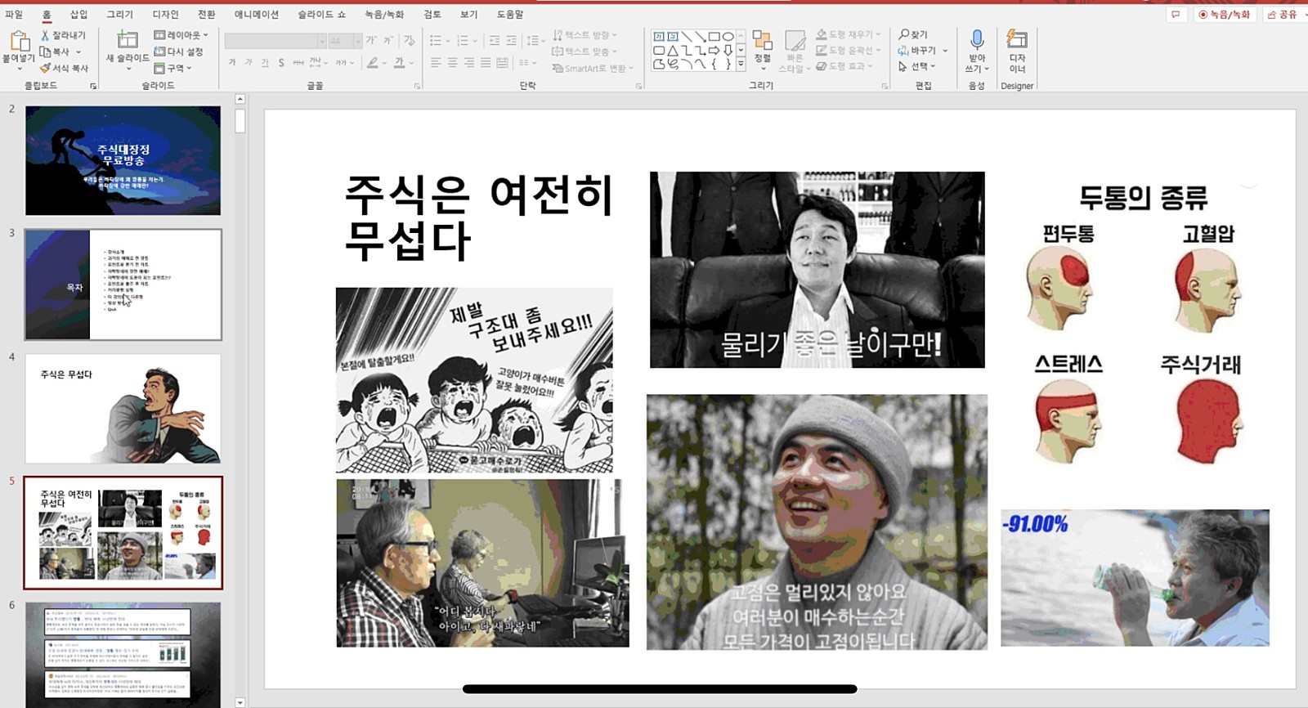Screen dimensions: 1308x708
Task: Justify text in paragraph group
Action: point(486,63)
